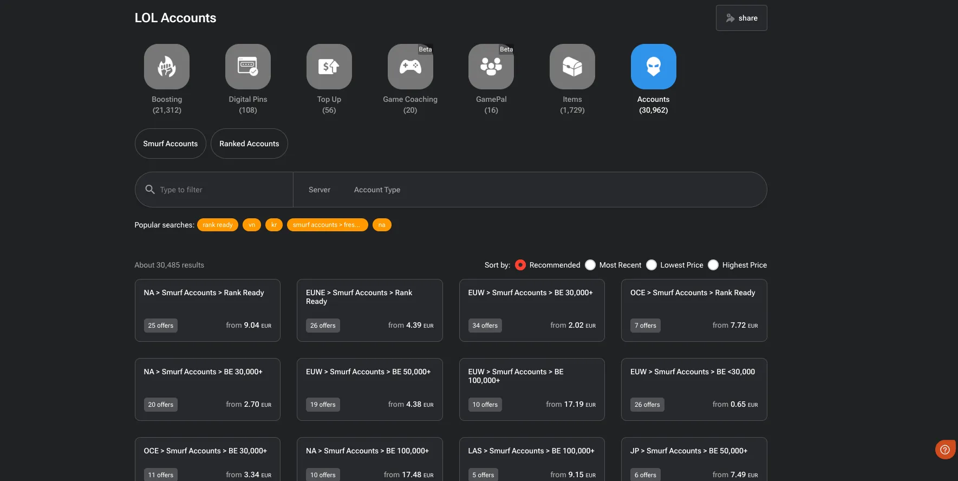Open the orange help bubble icon
Viewport: 958px width, 481px height.
pos(945,450)
